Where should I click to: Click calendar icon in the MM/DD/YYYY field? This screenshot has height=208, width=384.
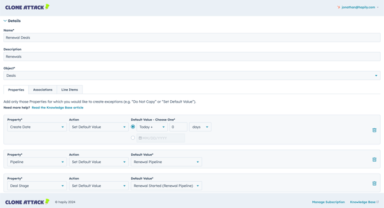pyautogui.click(x=140, y=138)
